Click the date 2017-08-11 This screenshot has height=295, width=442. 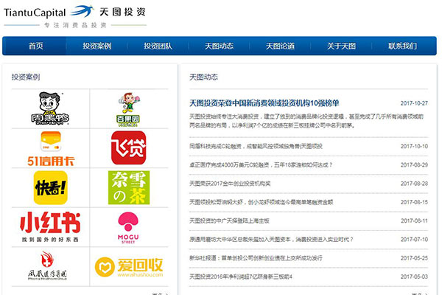click(x=414, y=221)
